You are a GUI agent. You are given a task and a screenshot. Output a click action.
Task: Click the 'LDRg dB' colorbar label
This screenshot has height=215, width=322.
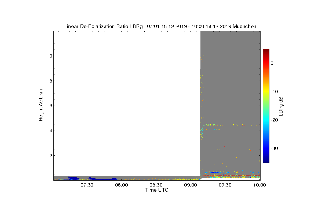pos(281,106)
